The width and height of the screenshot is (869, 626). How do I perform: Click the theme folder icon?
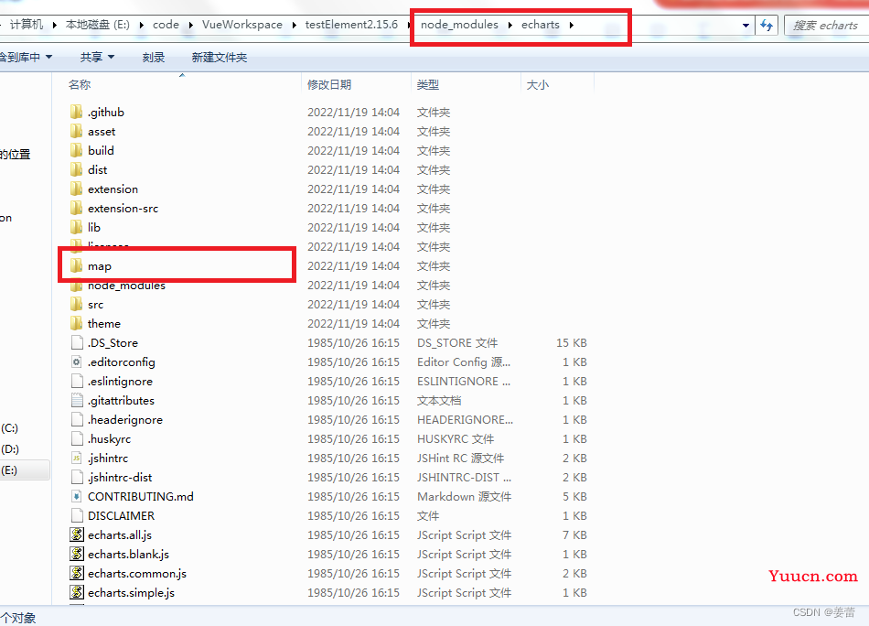[77, 323]
